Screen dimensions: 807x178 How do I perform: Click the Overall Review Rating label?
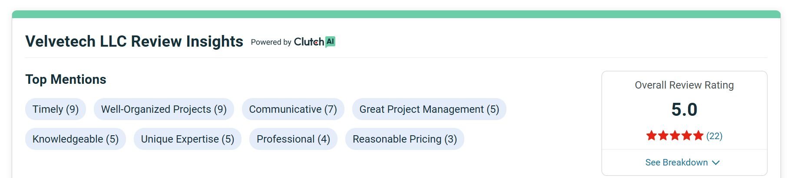pyautogui.click(x=684, y=85)
